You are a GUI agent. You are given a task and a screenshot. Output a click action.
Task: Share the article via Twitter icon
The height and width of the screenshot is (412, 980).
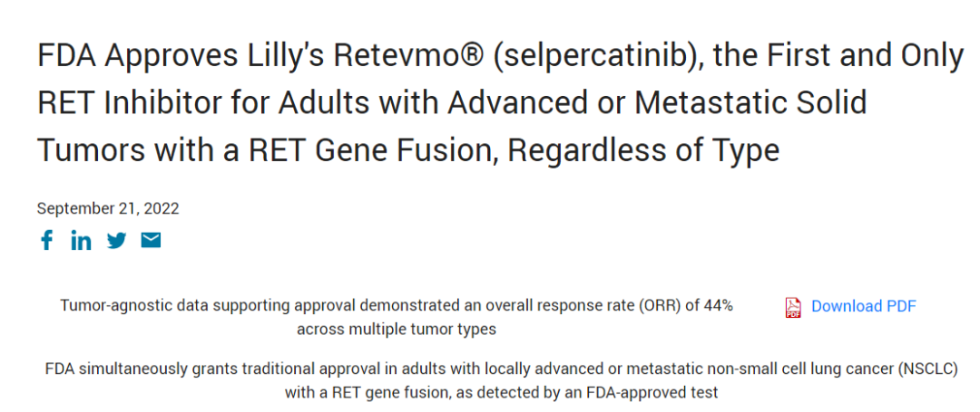[117, 240]
